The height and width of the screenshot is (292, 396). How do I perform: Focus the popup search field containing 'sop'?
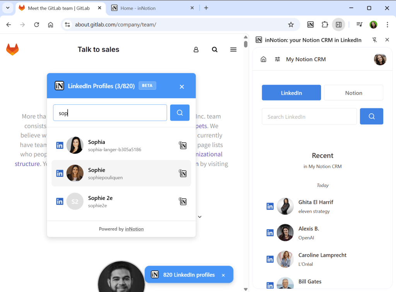pyautogui.click(x=110, y=113)
